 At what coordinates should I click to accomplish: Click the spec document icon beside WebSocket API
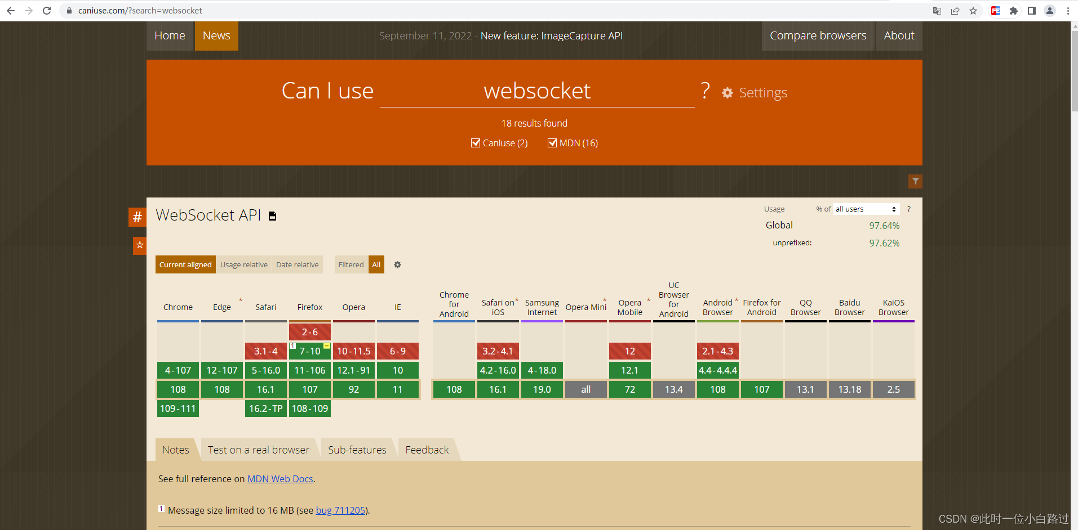pyautogui.click(x=273, y=216)
